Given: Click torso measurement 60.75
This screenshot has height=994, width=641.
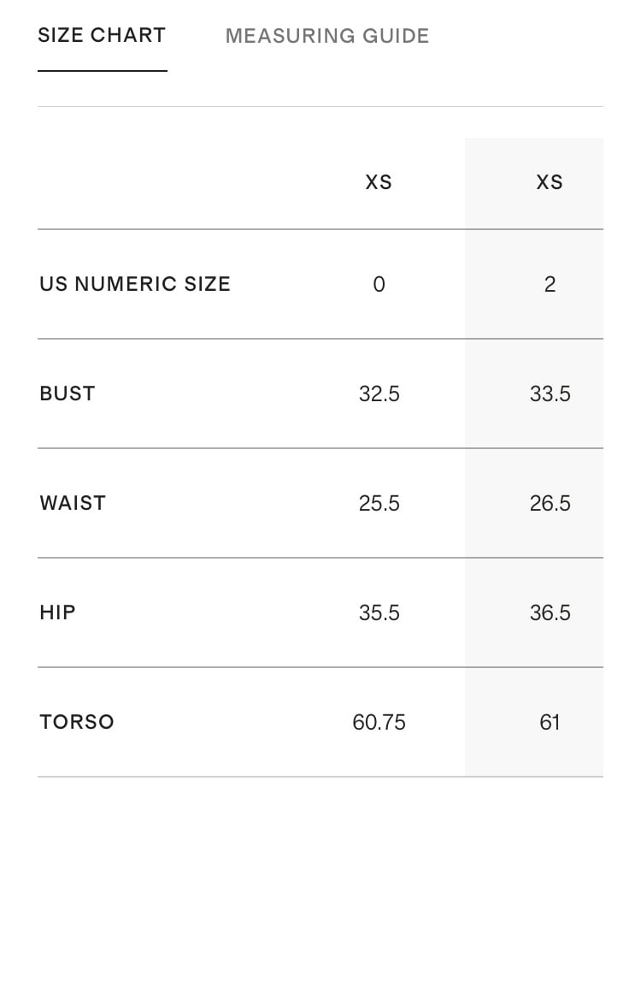Looking at the screenshot, I should [379, 722].
